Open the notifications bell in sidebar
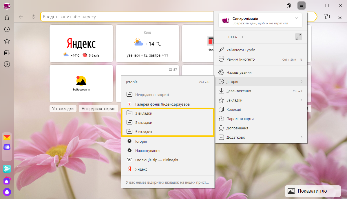 pyautogui.click(x=7, y=18)
